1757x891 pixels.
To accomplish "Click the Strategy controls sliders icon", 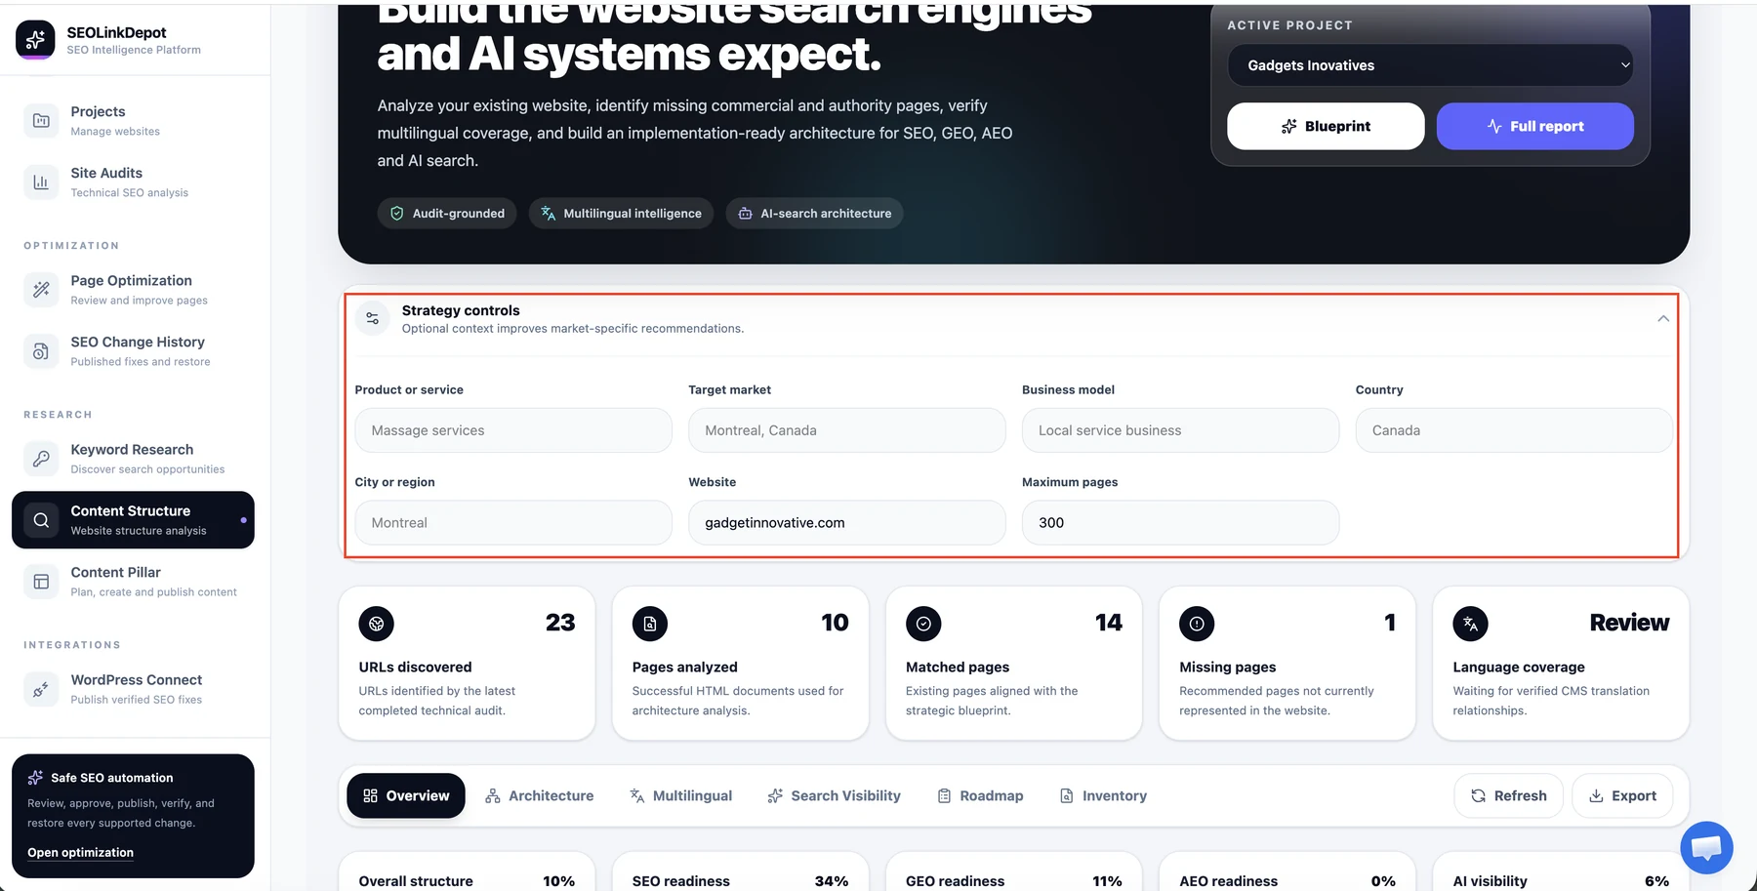I will click(372, 318).
